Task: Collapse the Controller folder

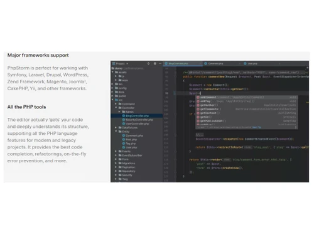Action: click(x=116, y=108)
